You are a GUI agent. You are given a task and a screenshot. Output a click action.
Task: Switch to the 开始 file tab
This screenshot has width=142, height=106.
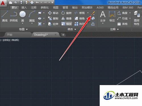pyautogui.click(x=18, y=35)
